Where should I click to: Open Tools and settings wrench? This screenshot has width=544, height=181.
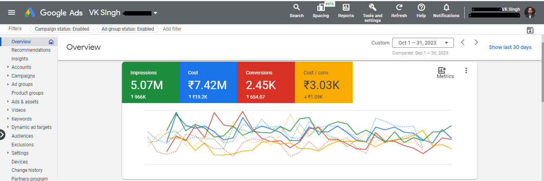click(372, 8)
